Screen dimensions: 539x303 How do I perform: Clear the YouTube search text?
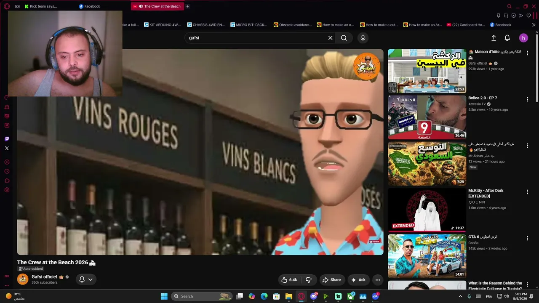[x=331, y=38]
